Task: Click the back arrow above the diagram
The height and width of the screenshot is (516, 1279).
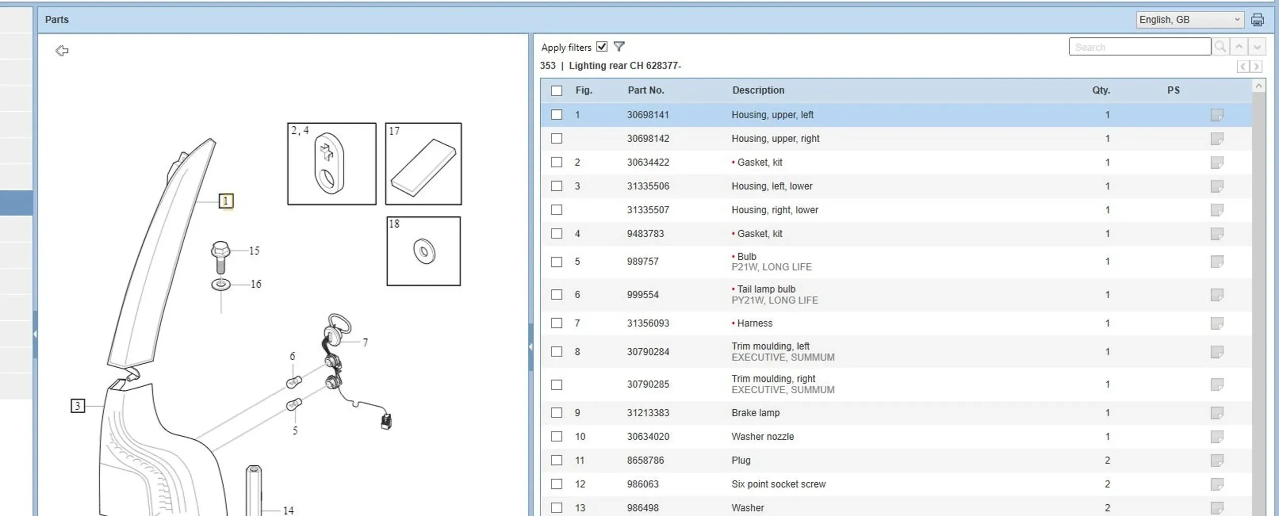Action: click(x=62, y=50)
